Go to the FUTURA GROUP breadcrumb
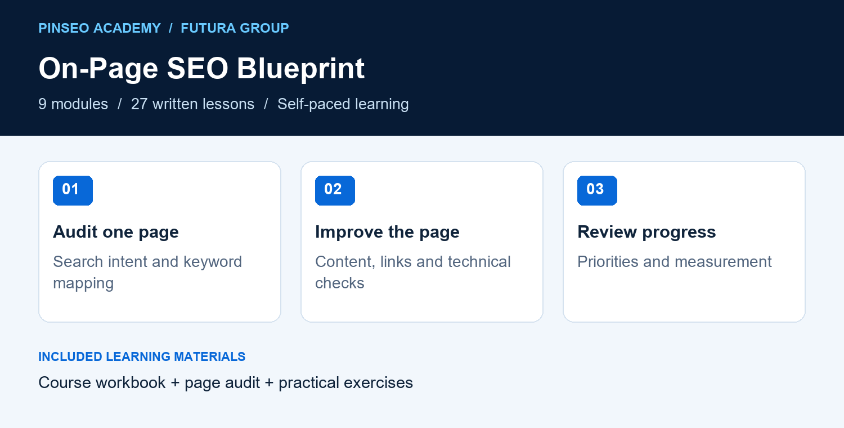844x428 pixels. click(235, 28)
